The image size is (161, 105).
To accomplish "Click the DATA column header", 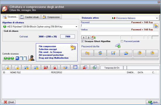I will pos(144,72).
